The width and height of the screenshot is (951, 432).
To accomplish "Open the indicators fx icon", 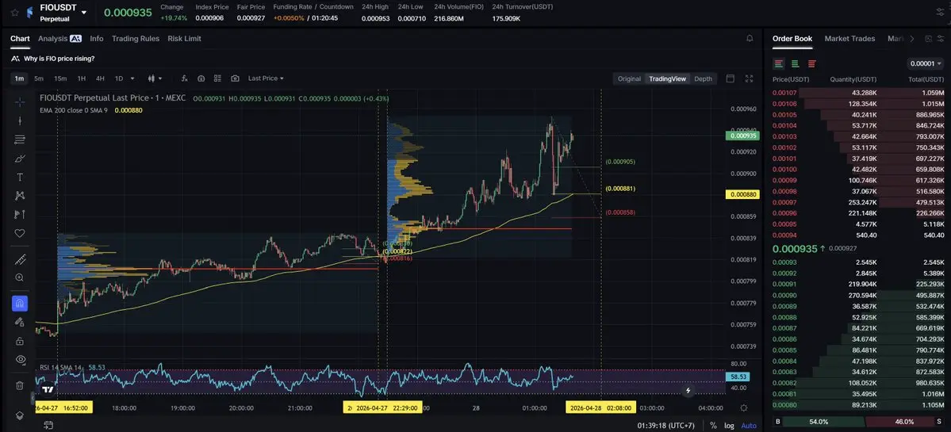I will [184, 78].
